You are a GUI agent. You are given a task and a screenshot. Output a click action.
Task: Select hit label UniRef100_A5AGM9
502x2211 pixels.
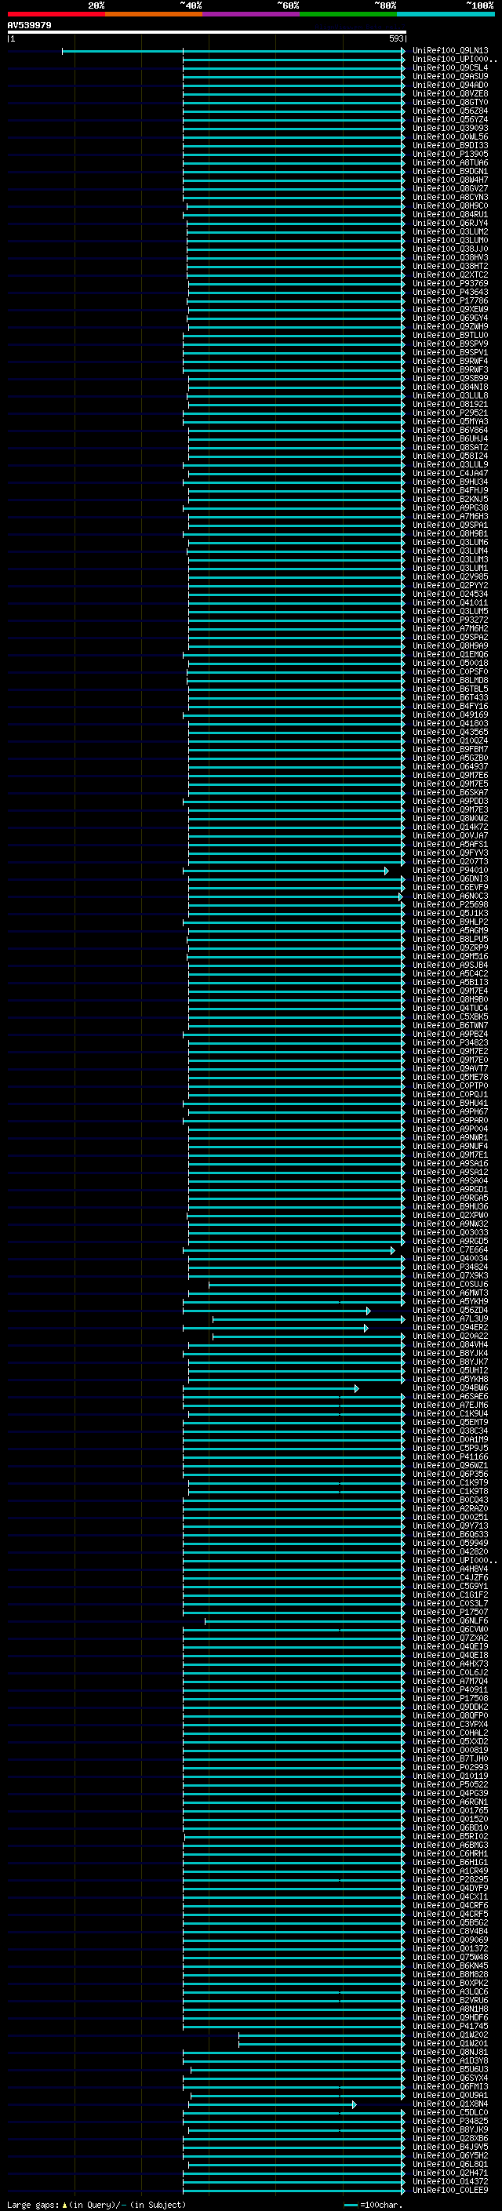(x=449, y=930)
